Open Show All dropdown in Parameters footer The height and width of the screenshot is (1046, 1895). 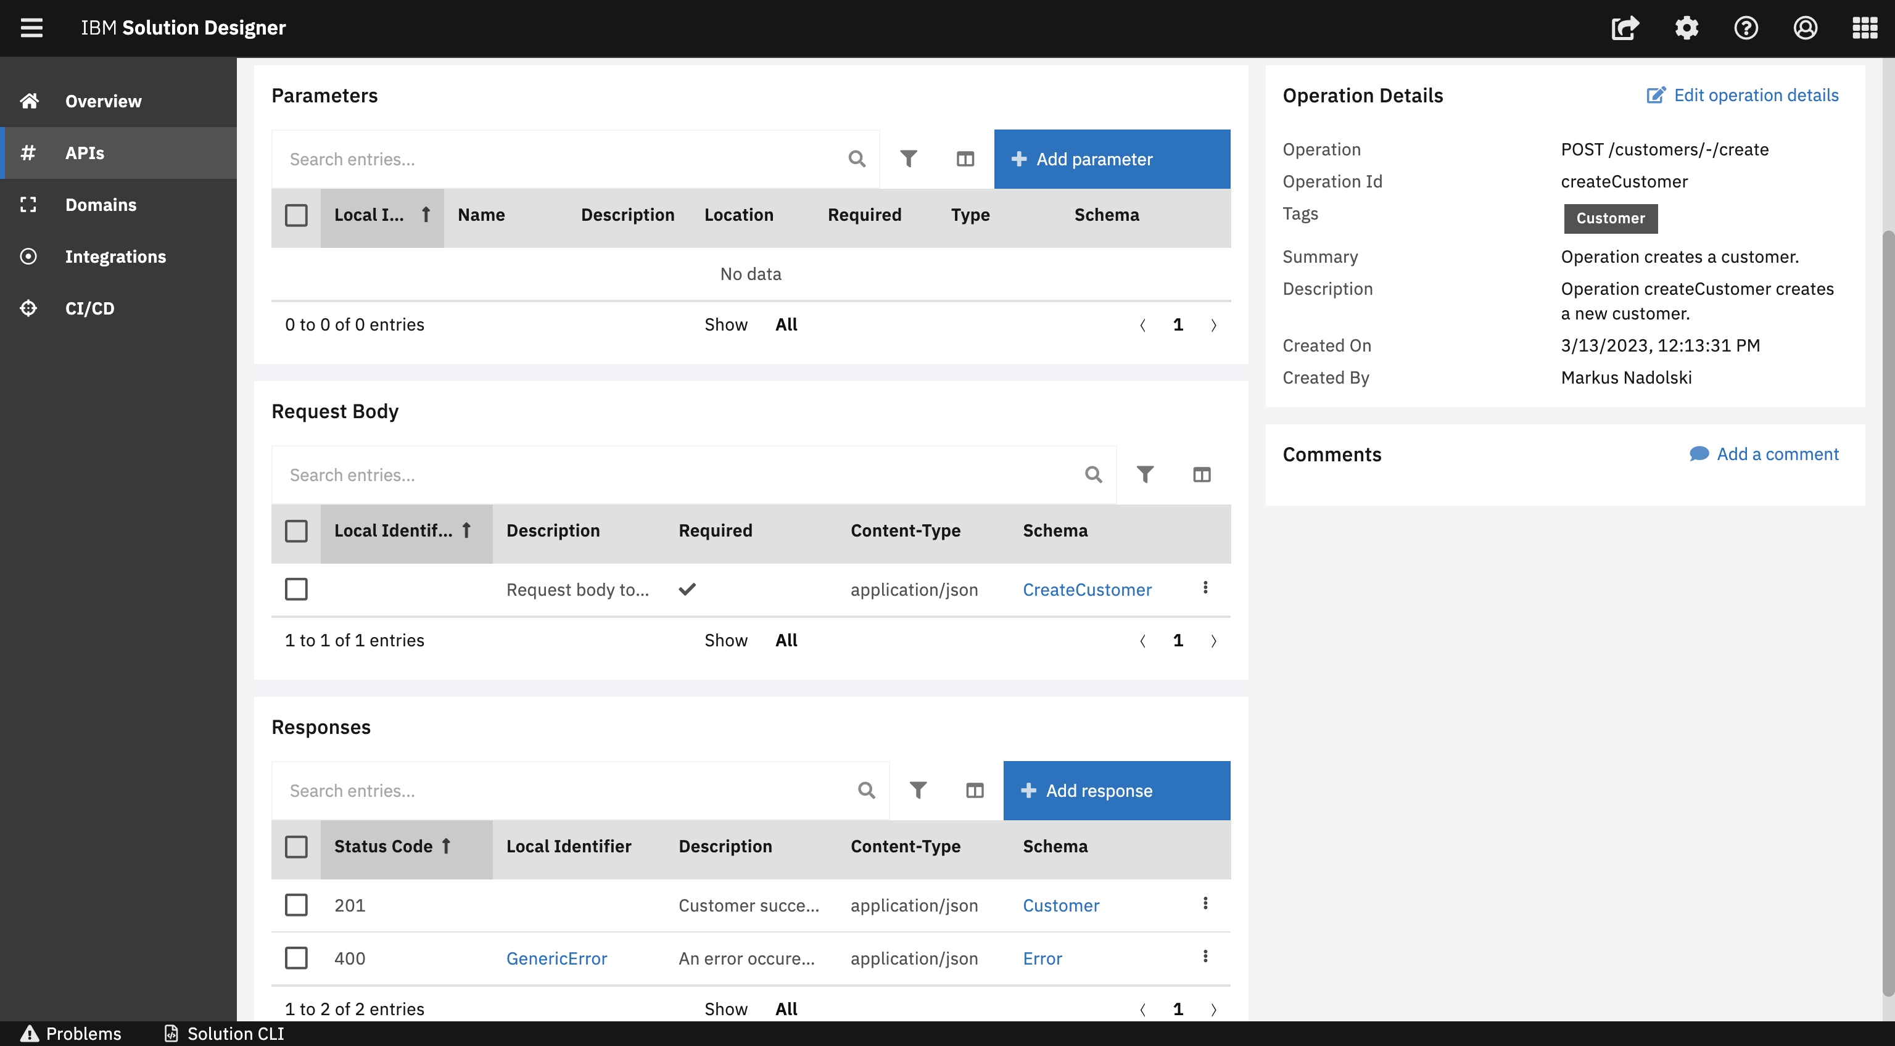pos(786,324)
